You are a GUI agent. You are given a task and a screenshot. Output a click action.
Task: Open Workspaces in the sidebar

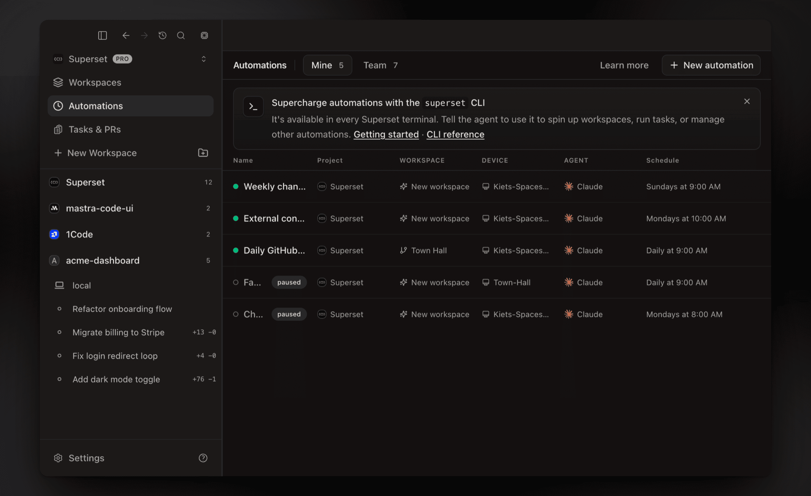[130, 82]
